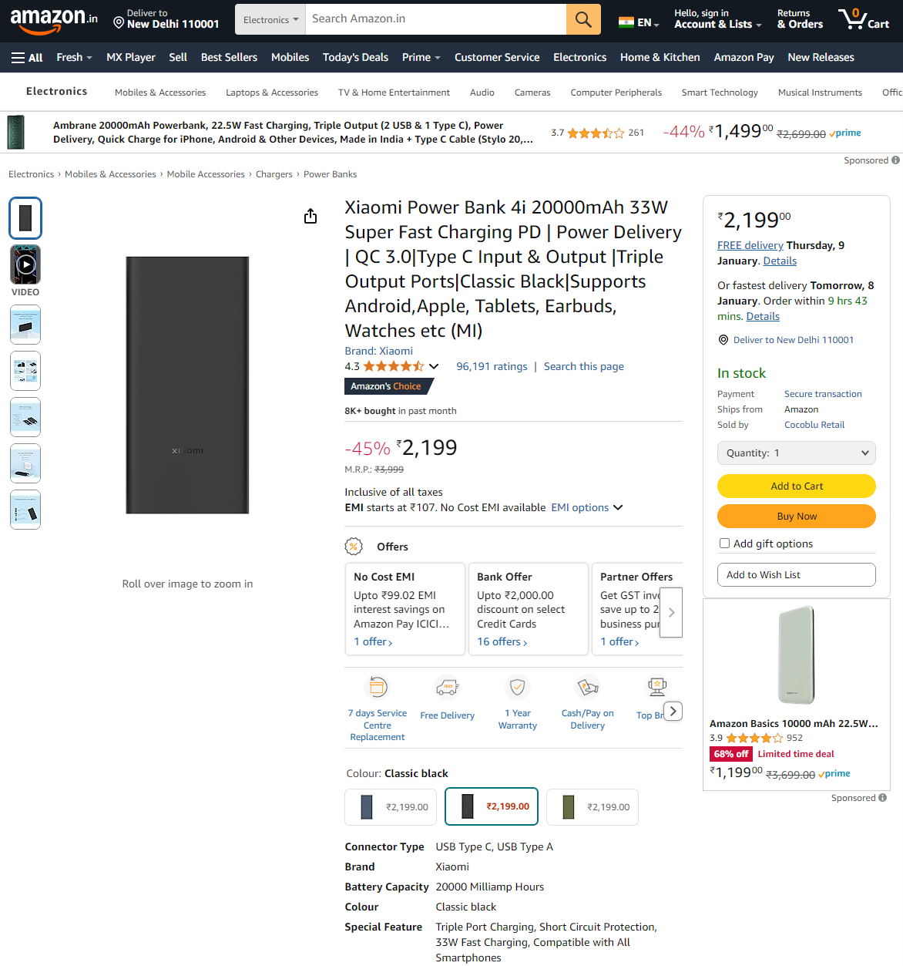This screenshot has width=903, height=966.
Task: Open the All hamburger menu
Action: click(27, 57)
